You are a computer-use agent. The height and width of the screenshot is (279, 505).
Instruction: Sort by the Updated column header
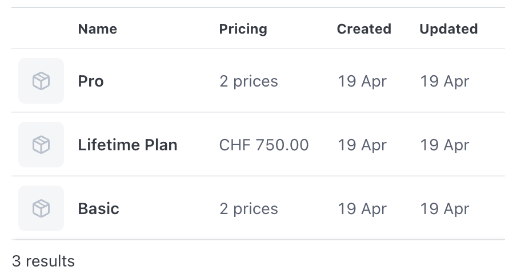tap(448, 29)
